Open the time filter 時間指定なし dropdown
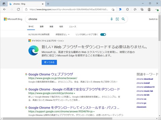The height and width of the screenshot is (120, 161). tap(62, 35)
